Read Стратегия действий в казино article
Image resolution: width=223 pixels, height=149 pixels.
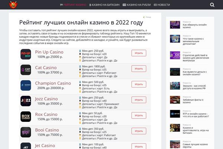(x=196, y=58)
